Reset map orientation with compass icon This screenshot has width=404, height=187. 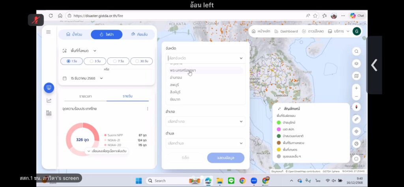pyautogui.click(x=356, y=107)
